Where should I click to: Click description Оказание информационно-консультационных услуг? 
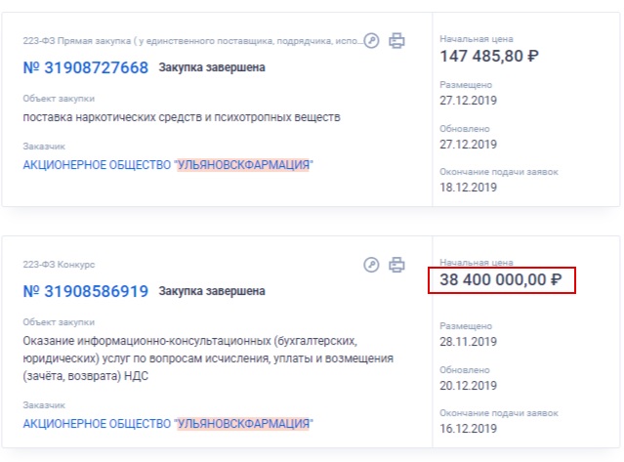coord(208,358)
